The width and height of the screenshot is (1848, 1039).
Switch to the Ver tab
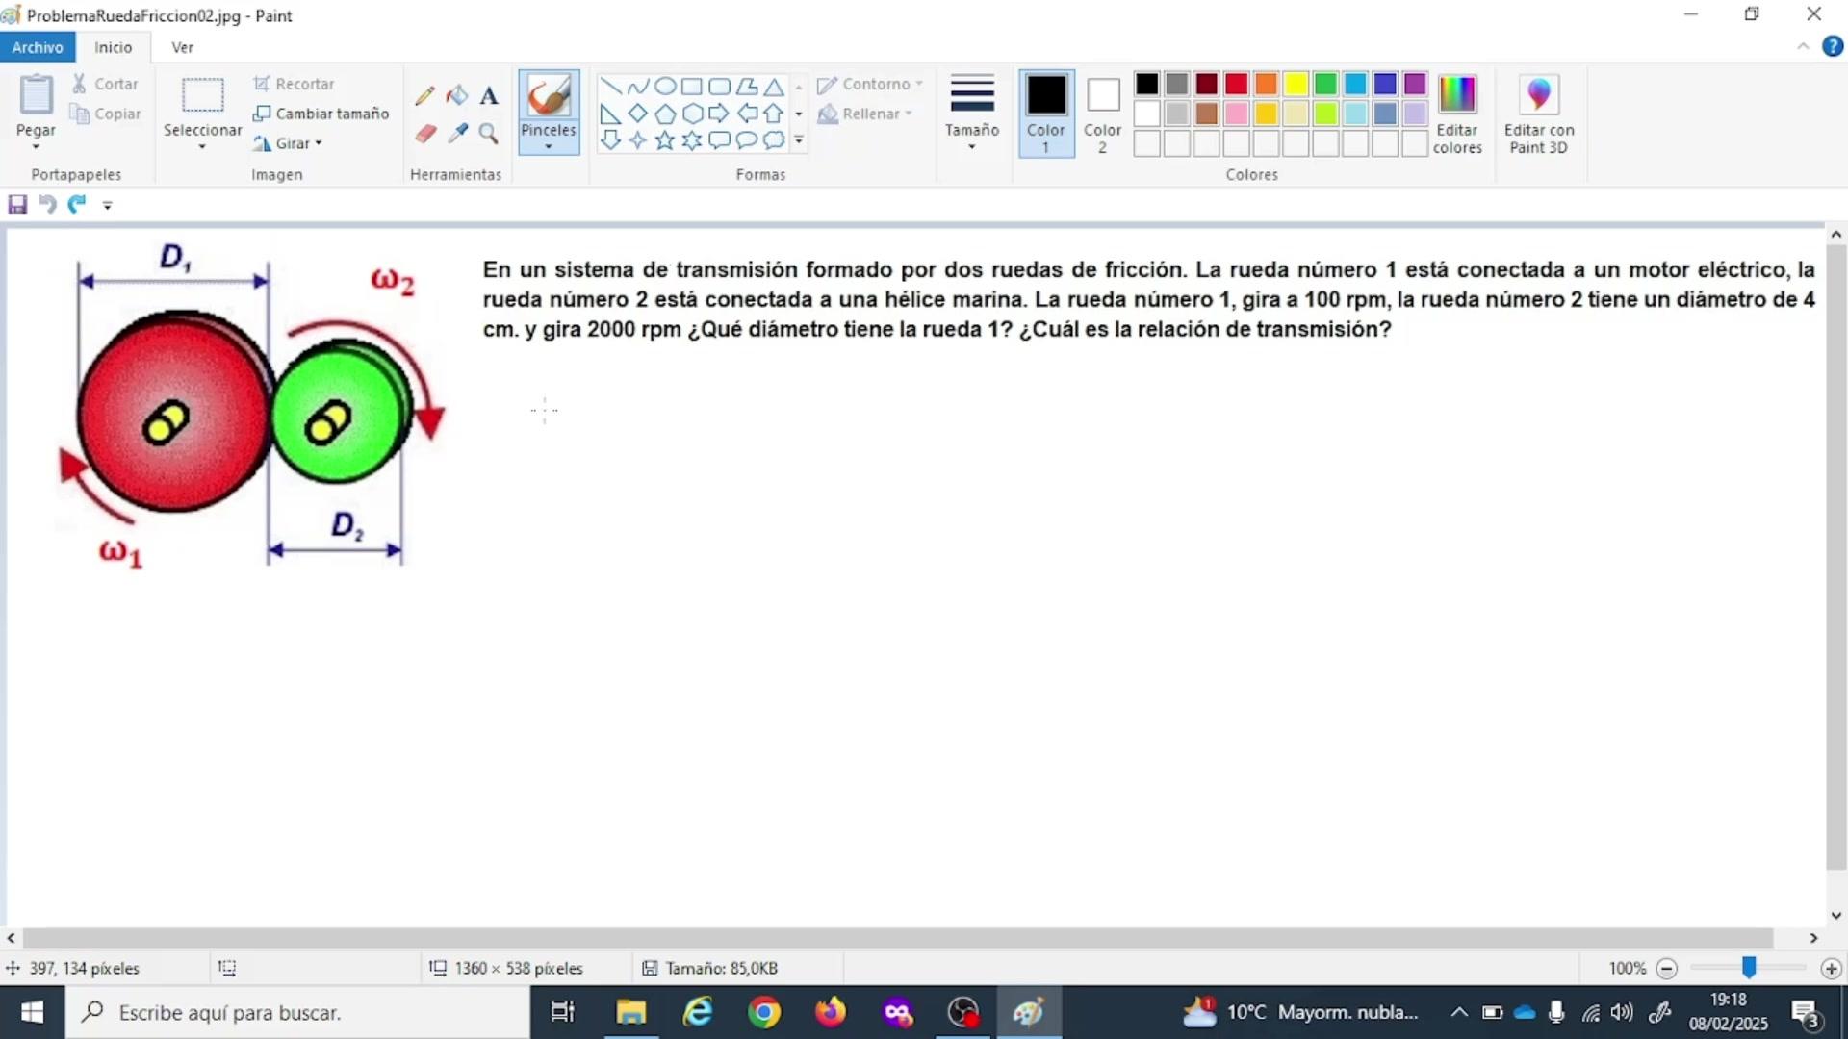[x=182, y=47]
